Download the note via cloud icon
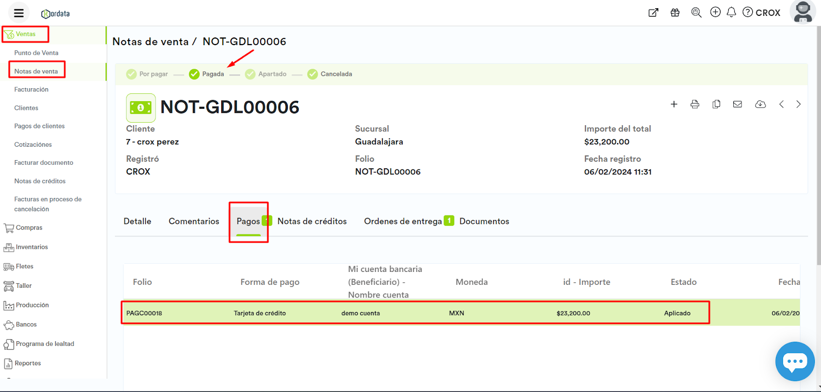This screenshot has width=821, height=392. (760, 104)
